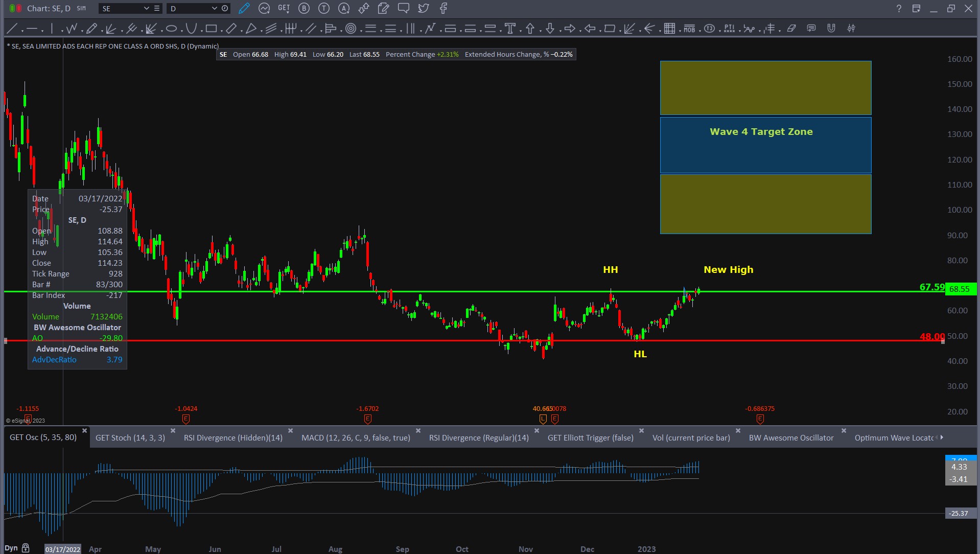The height and width of the screenshot is (554, 980).
Task: Toggle the magnet snap mode icon
Action: click(x=831, y=29)
